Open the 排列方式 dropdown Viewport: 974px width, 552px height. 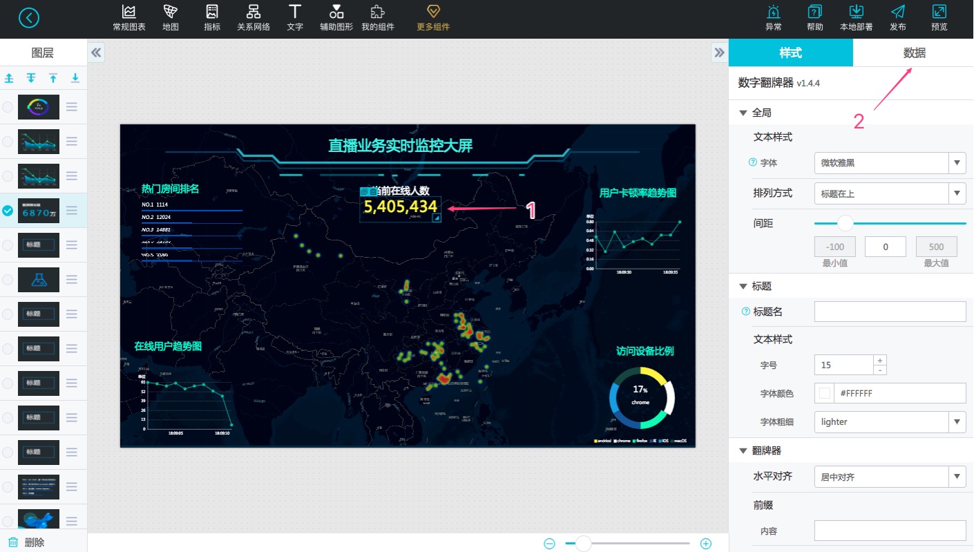click(x=890, y=193)
